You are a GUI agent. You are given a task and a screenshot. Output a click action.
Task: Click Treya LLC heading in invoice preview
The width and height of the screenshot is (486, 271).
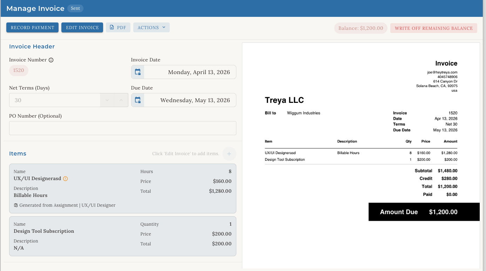pos(284,100)
